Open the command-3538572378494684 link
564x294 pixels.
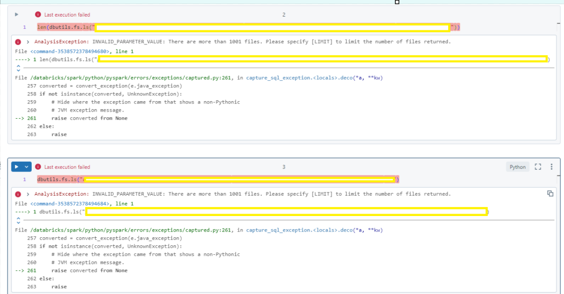[70, 204]
